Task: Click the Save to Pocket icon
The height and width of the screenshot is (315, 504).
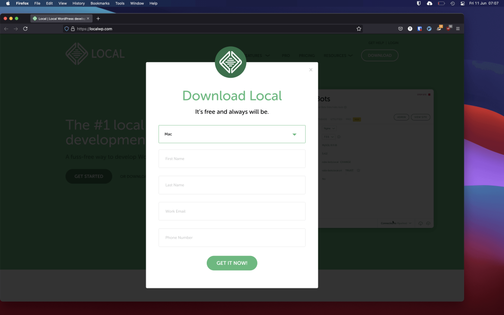Action: point(401,29)
